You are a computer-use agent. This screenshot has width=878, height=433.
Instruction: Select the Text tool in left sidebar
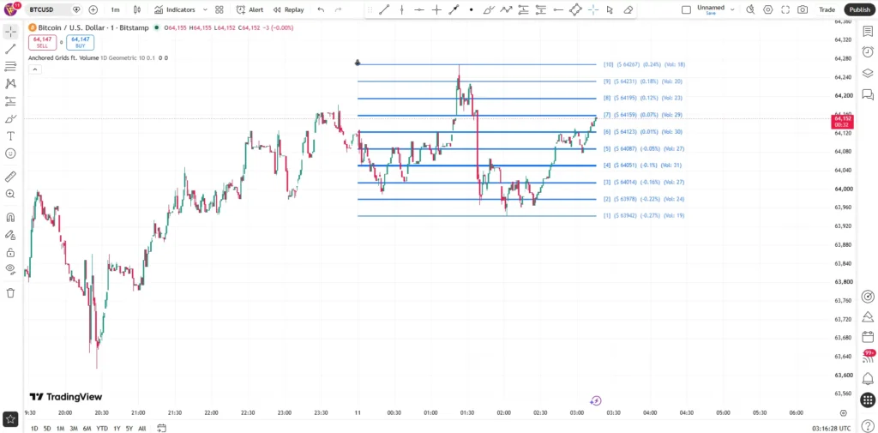coord(10,136)
